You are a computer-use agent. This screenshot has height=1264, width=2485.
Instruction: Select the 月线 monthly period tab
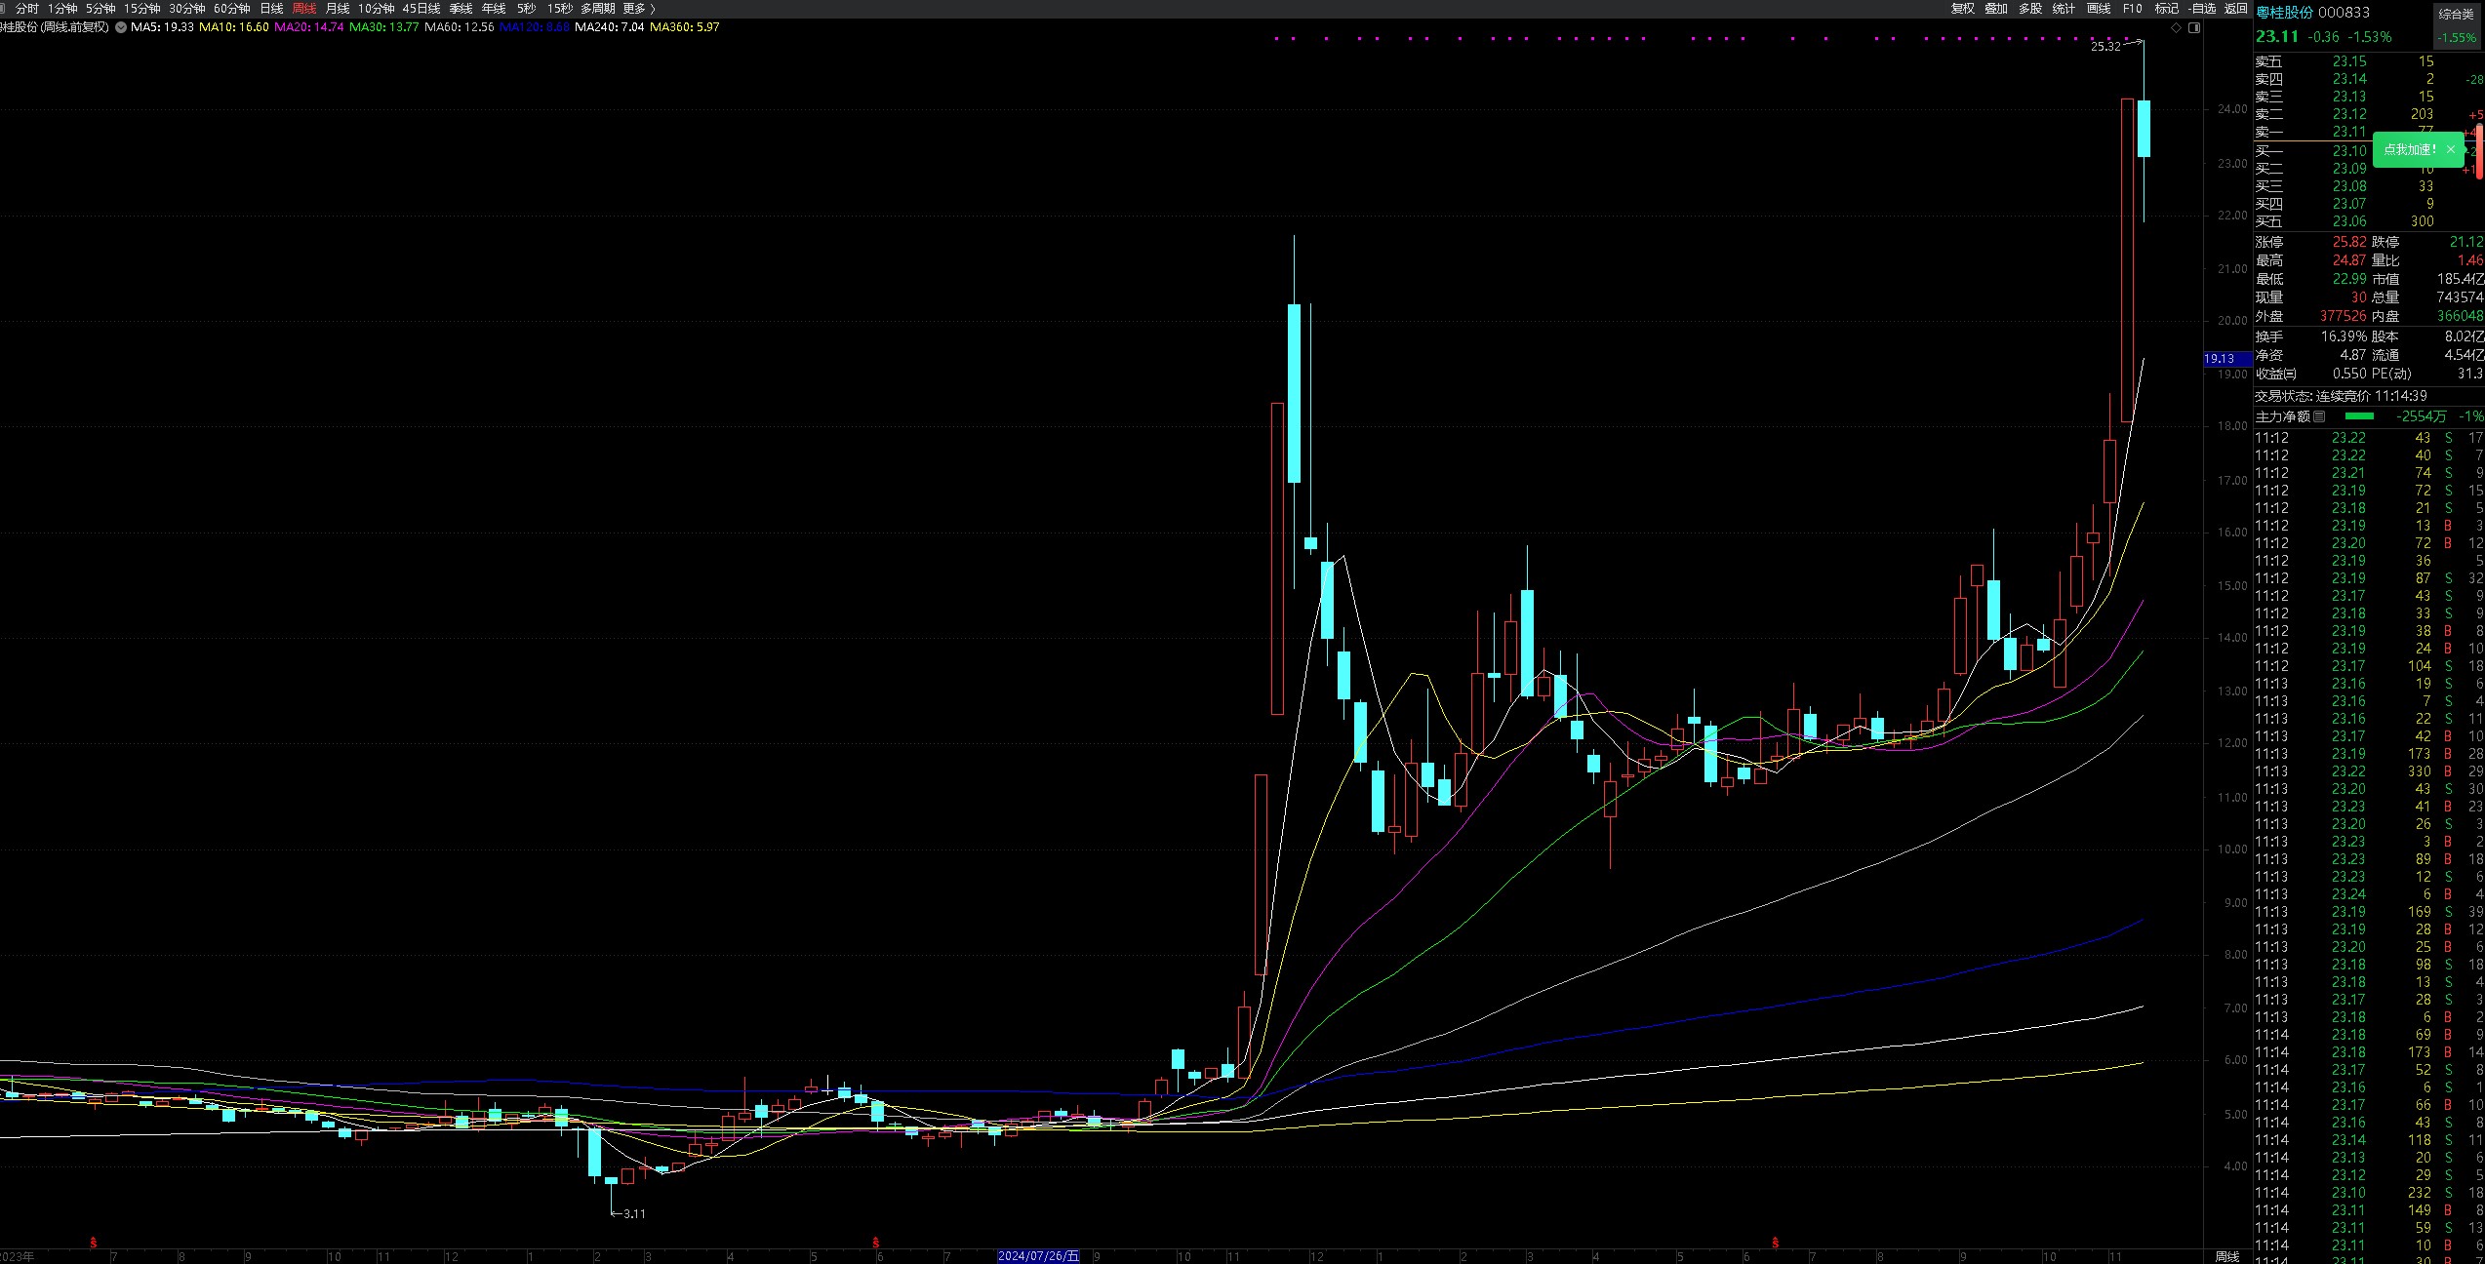[x=338, y=9]
